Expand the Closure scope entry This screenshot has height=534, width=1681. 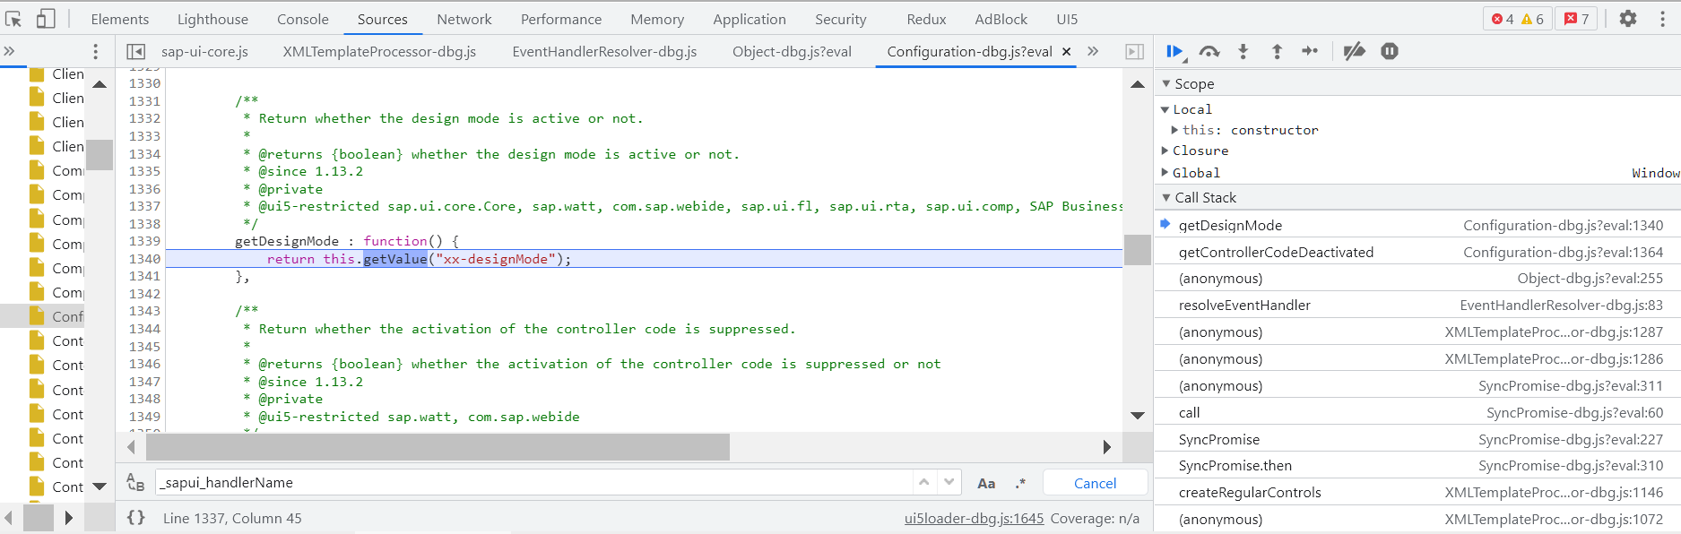[x=1165, y=151]
